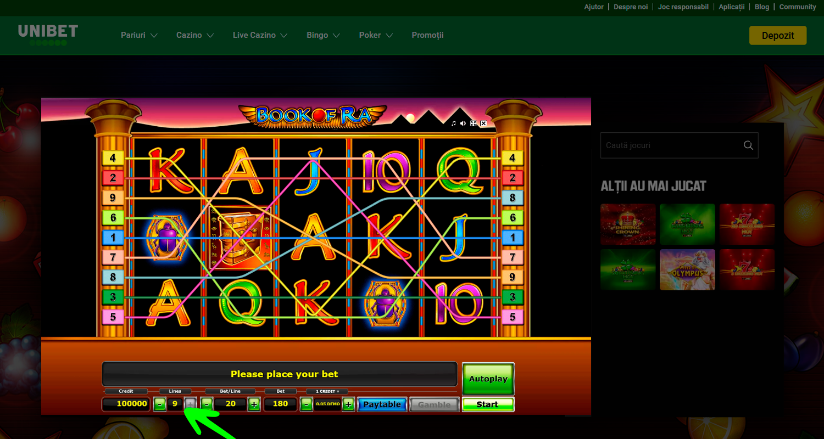Lower the credit value with minus
This screenshot has height=439, width=824.
[x=307, y=404]
